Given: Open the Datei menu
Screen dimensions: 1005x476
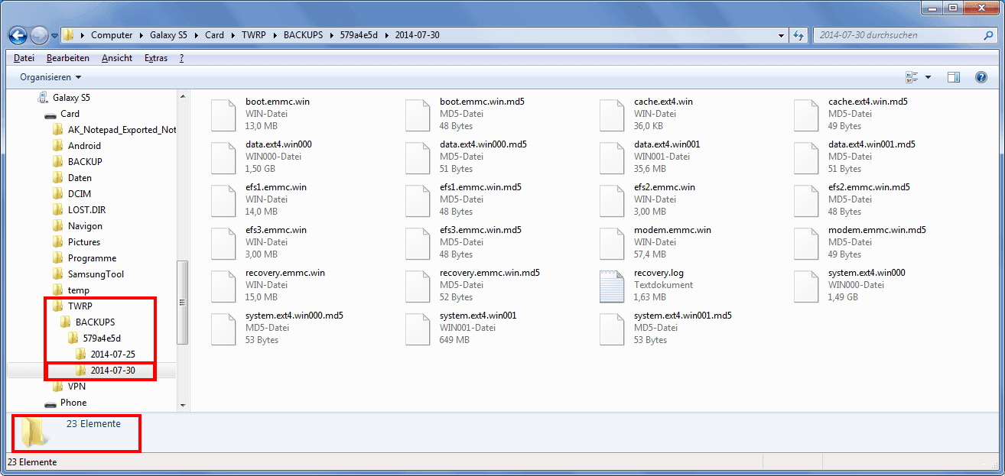Looking at the screenshot, I should click(24, 58).
